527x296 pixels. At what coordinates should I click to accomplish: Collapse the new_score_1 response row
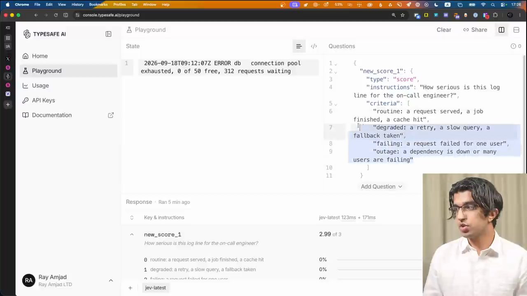[132, 234]
